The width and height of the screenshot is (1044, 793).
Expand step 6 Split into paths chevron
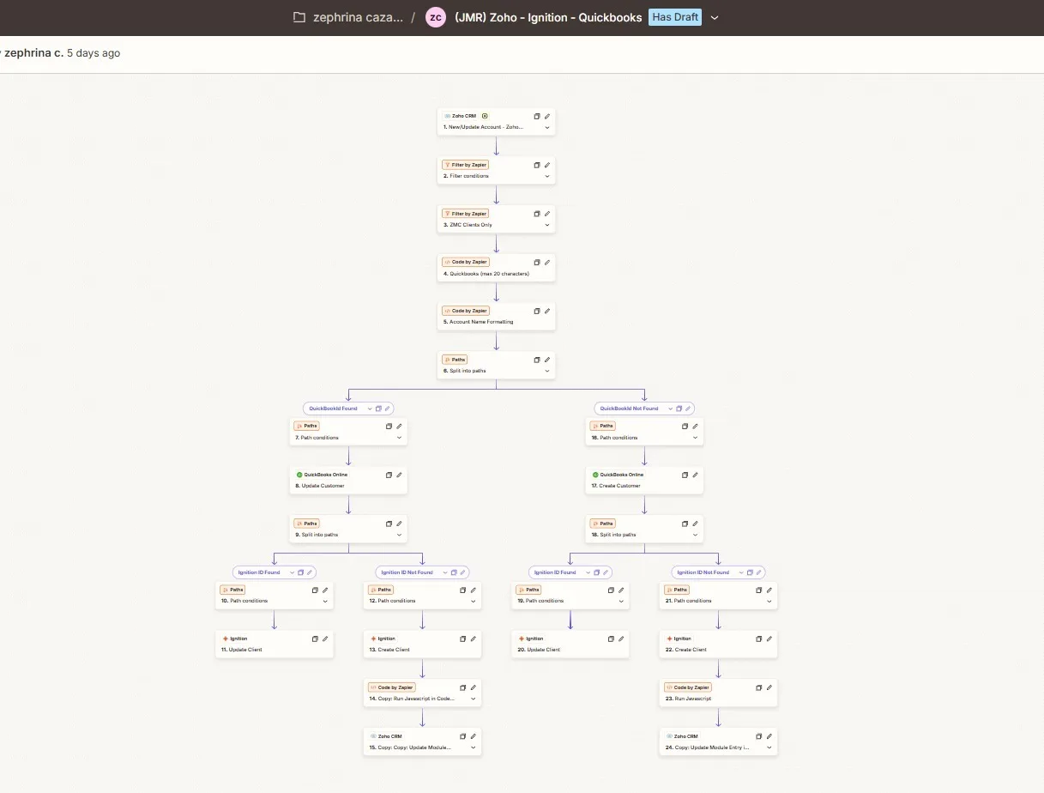(x=547, y=371)
